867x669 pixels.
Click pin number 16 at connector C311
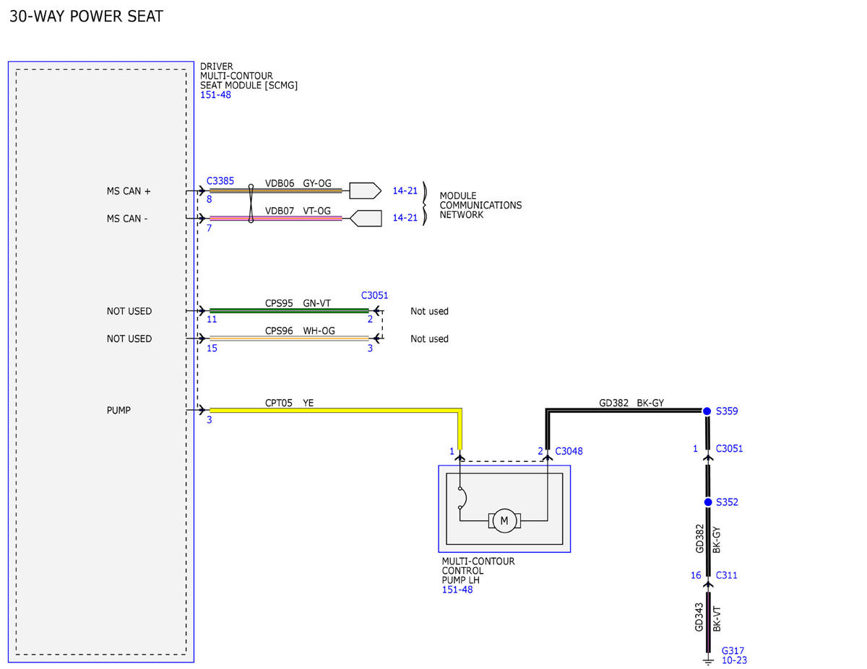click(x=696, y=575)
